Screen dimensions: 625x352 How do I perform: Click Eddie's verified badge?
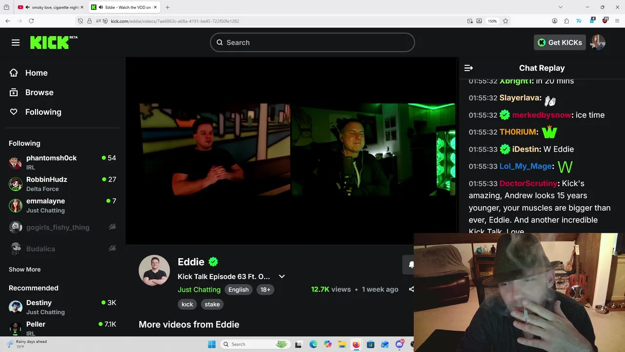[x=213, y=262]
